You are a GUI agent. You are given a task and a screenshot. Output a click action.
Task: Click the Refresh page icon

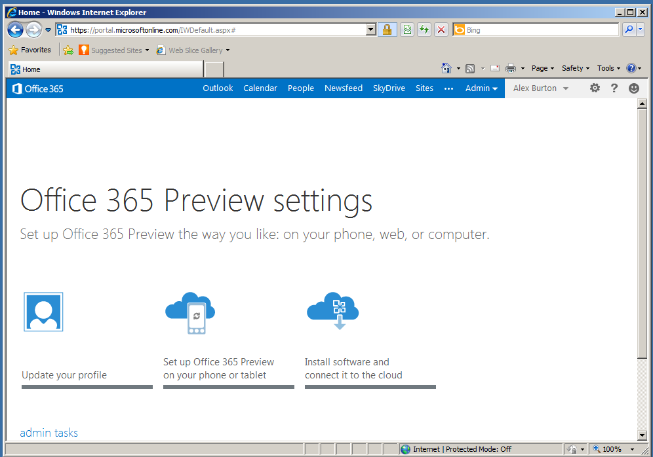[x=424, y=30]
